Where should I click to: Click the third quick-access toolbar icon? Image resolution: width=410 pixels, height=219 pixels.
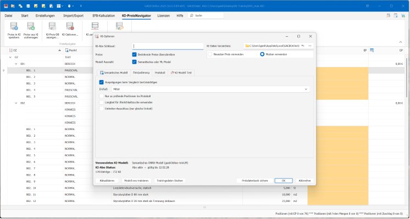20,5
